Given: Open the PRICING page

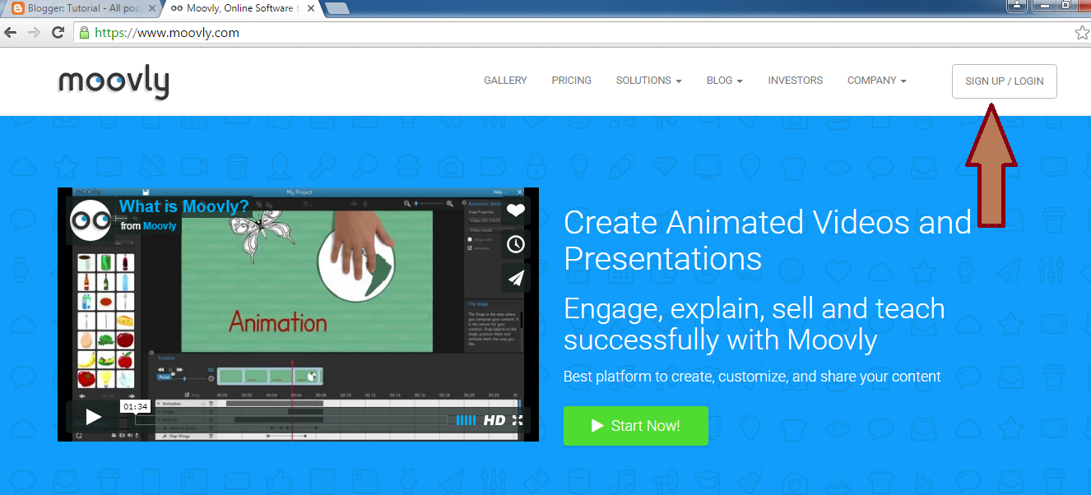Looking at the screenshot, I should [572, 81].
